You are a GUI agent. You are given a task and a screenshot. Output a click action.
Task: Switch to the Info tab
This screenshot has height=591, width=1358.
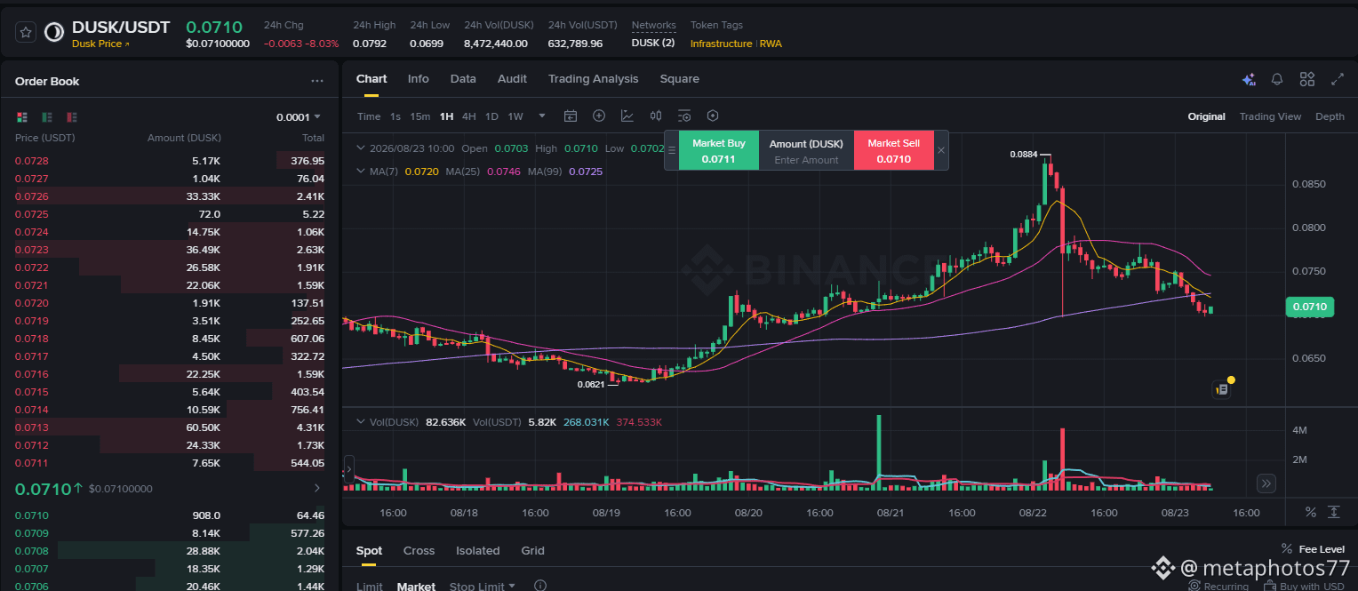click(x=419, y=79)
